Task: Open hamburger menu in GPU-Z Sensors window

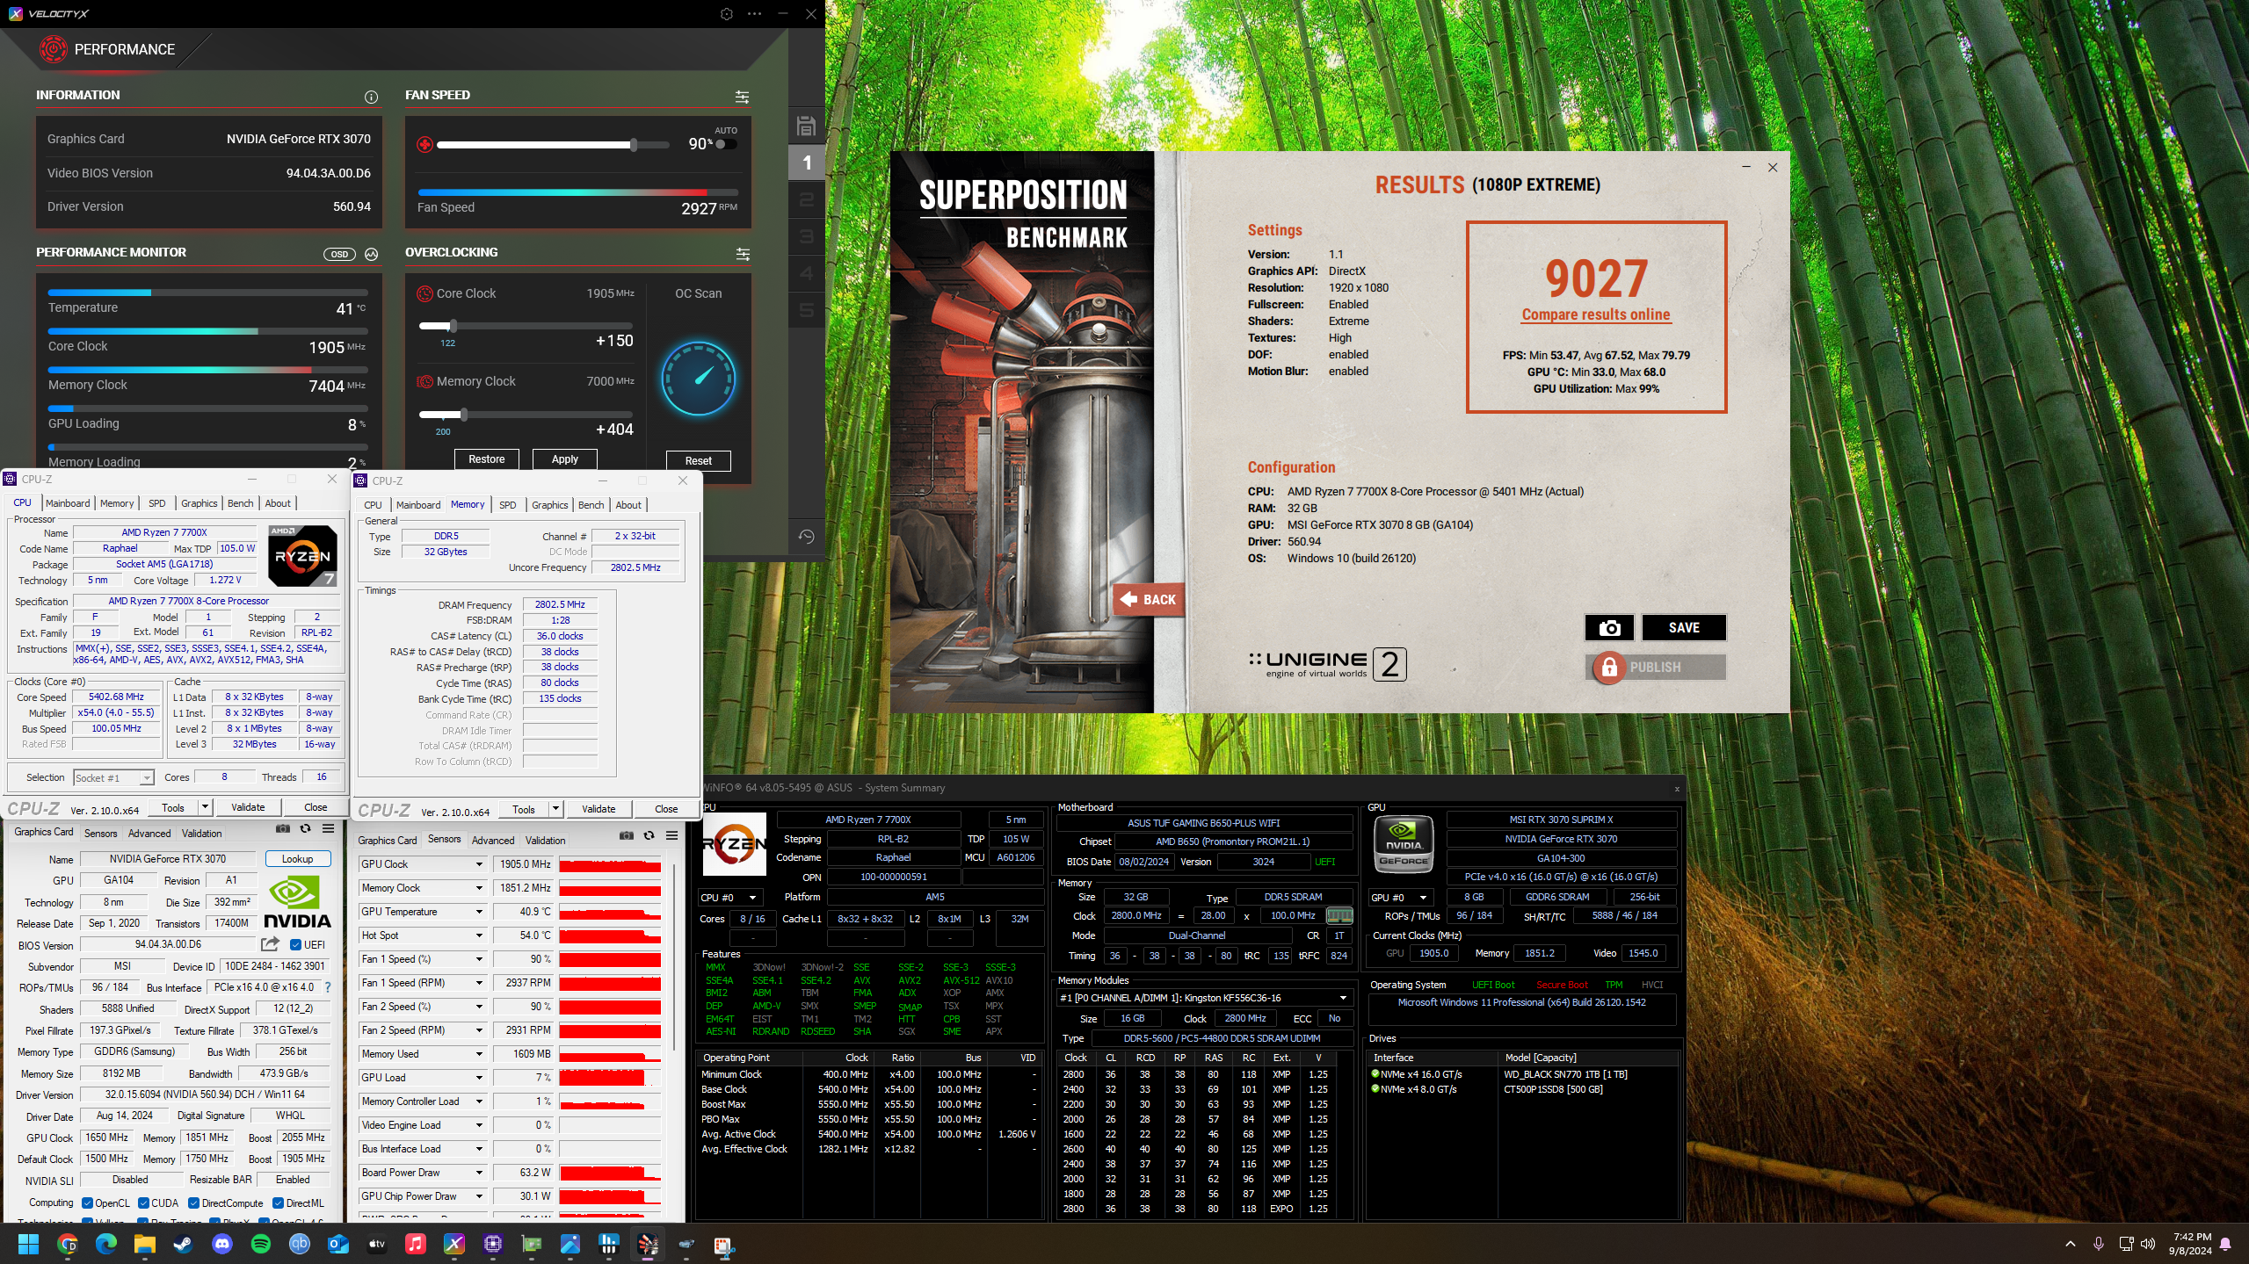Action: point(671,836)
